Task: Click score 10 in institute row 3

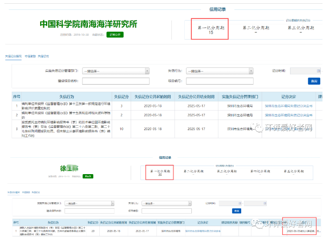Action: pos(121,129)
